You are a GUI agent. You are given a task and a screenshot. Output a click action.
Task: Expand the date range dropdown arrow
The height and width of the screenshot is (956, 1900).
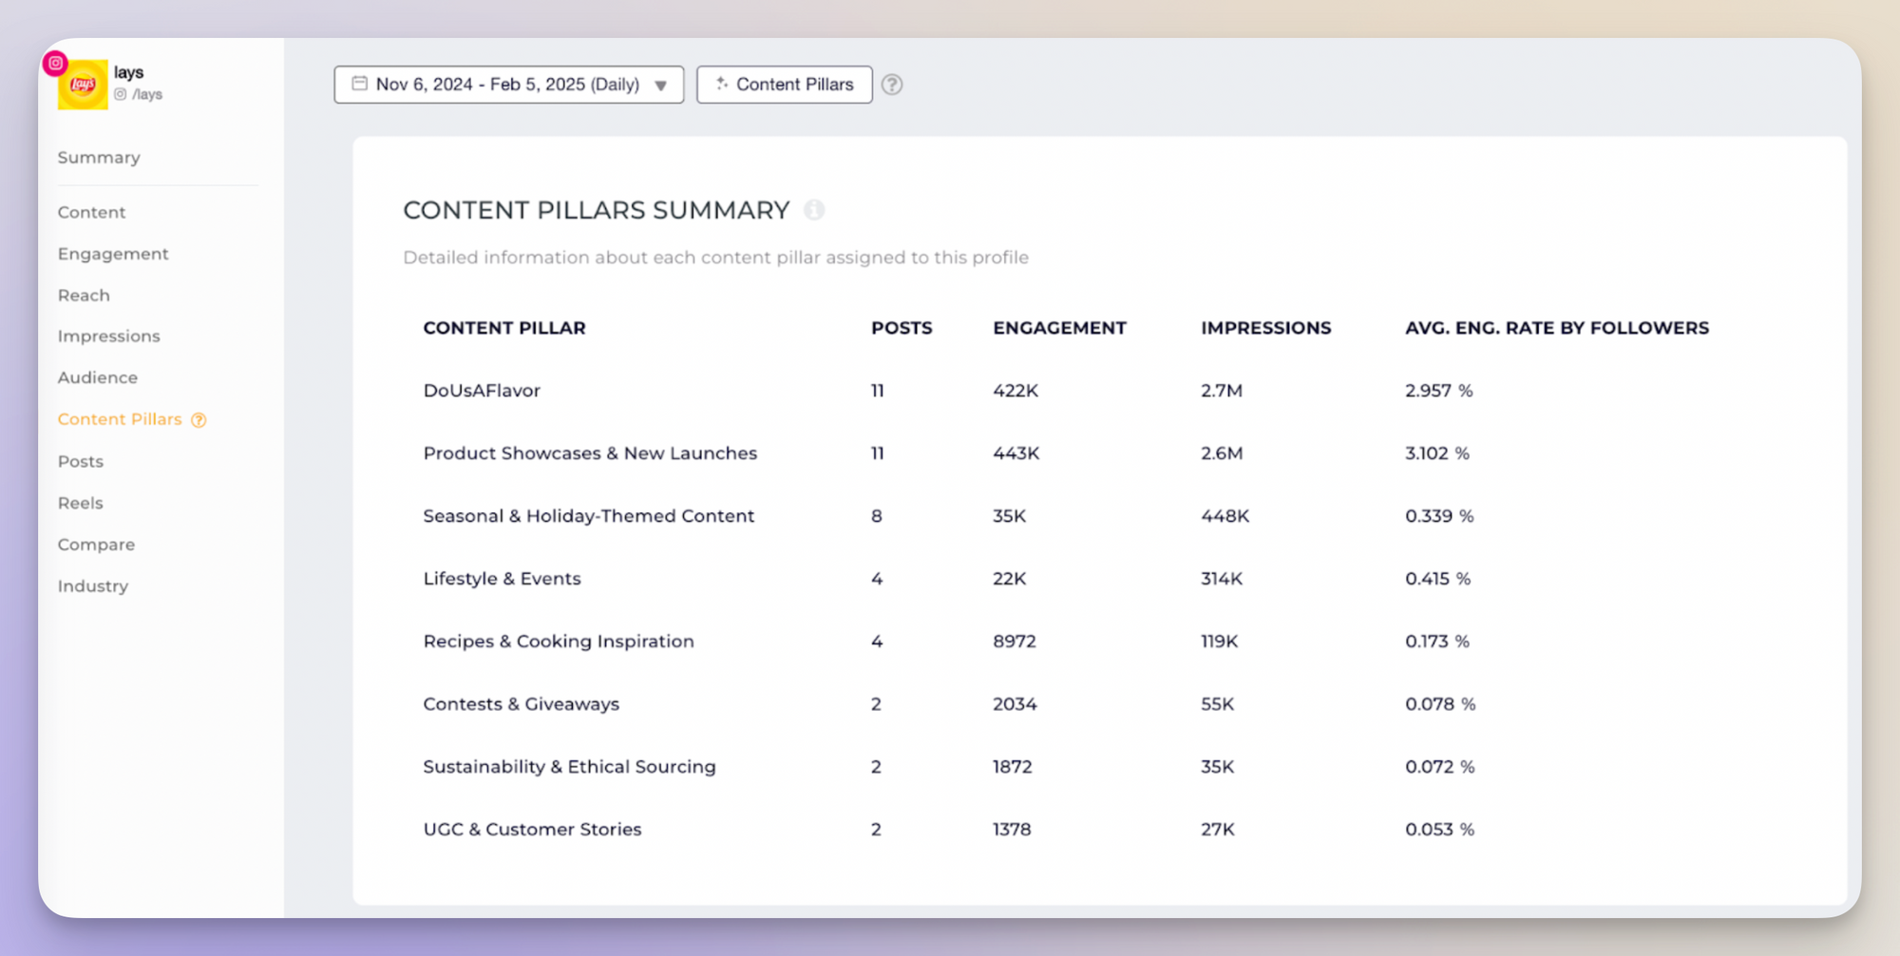pos(660,86)
